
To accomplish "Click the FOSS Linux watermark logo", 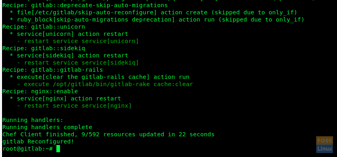I will 324,145.
